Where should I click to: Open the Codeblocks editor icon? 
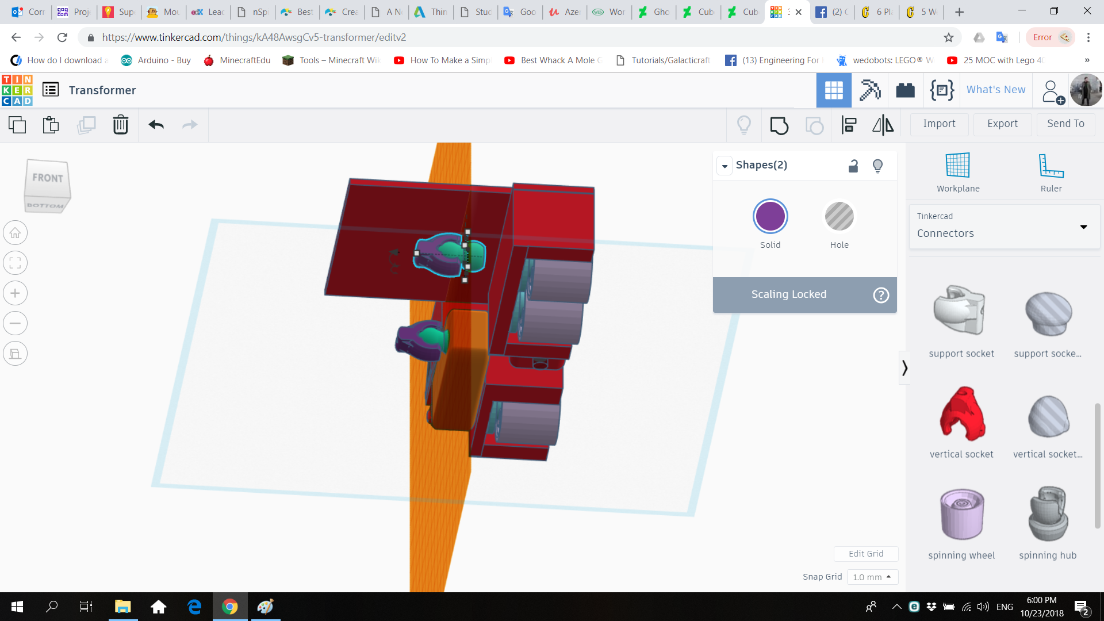pos(941,90)
